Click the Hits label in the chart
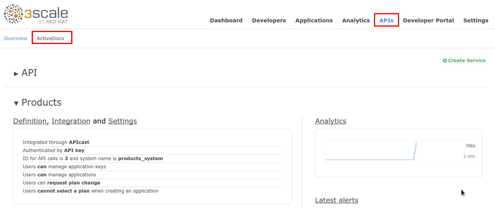This screenshot has height=208, width=495. click(x=470, y=146)
